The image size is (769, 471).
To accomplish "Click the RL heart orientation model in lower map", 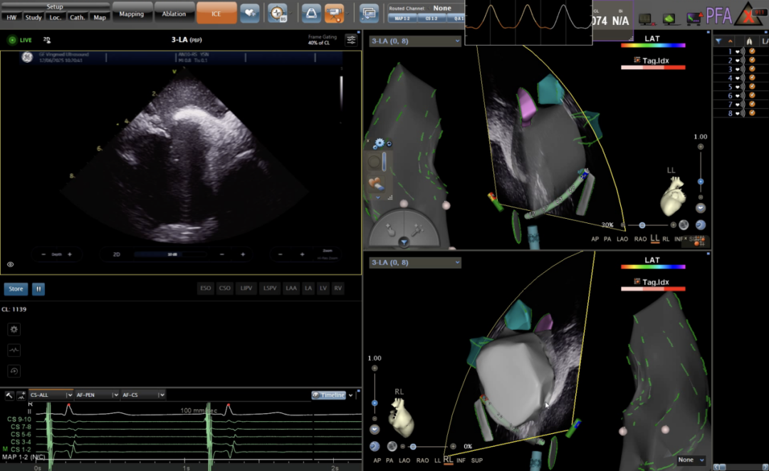I will pos(401,418).
